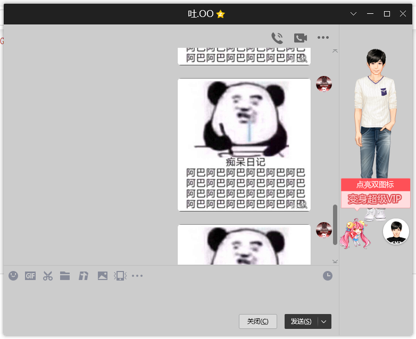Viewport: 416px width, 339px height.
Task: Click the 点亮双图标 banner
Action: [x=375, y=184]
